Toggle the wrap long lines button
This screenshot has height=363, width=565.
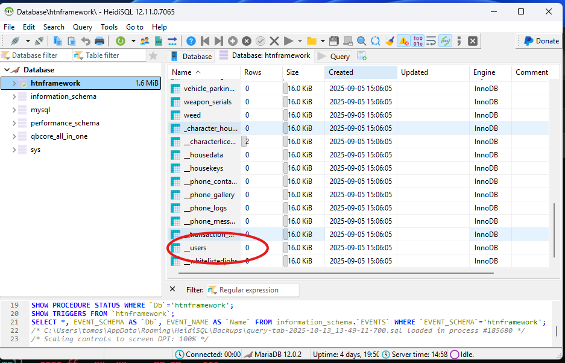[x=431, y=41]
